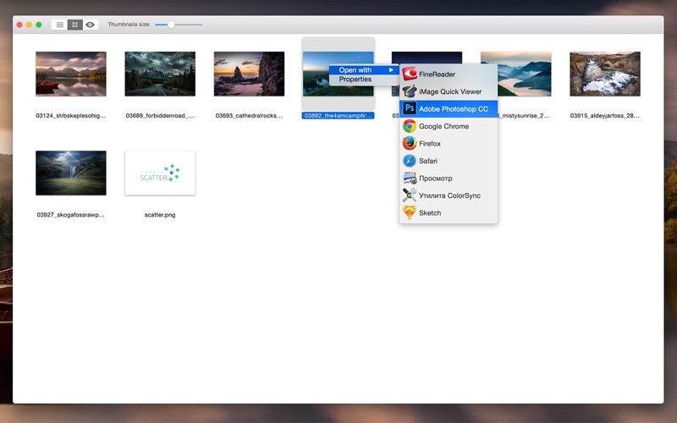This screenshot has width=677, height=423.
Task: Select the 03693_cathedralrocks thumbnail
Action: [x=249, y=74]
